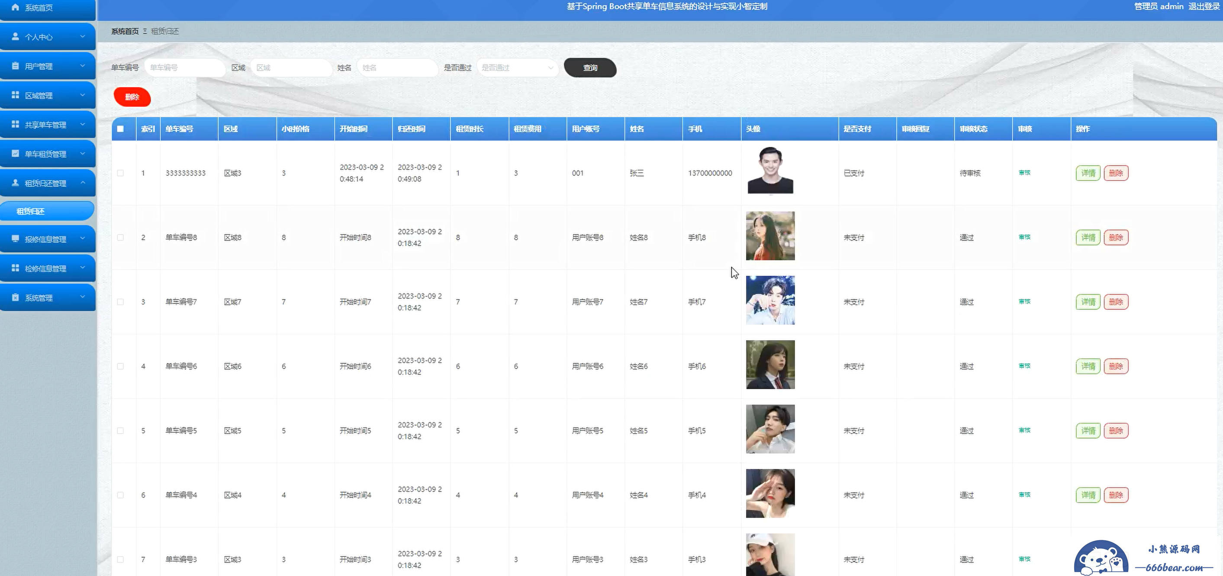
Task: Click 审核 icon in 单车编号6 row
Action: tap(1024, 366)
